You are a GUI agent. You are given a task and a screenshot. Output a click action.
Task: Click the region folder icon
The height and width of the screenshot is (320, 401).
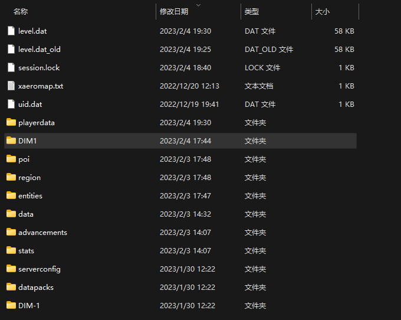pos(11,178)
